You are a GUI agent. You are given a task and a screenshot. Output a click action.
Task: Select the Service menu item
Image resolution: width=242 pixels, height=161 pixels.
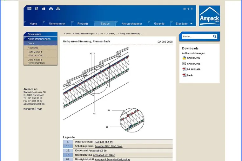(x=105, y=24)
